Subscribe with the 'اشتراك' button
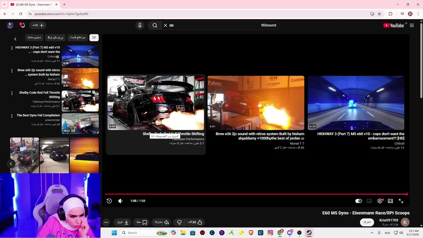 pos(367,222)
